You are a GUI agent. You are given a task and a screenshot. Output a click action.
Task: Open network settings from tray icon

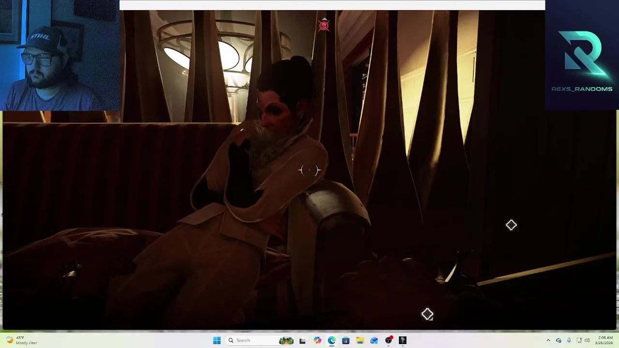coord(579,340)
